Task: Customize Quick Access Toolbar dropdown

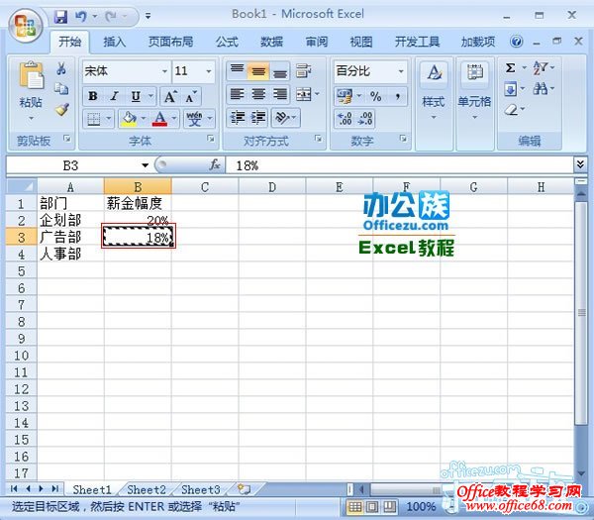Action: 148,16
